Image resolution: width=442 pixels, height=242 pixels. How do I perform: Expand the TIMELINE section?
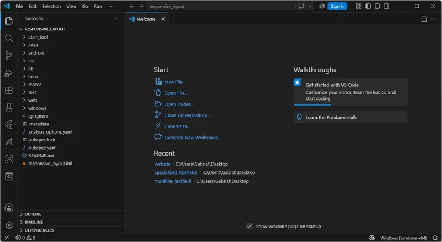71,222
